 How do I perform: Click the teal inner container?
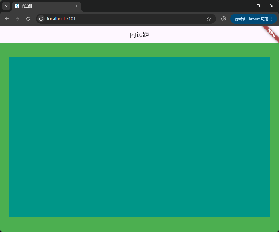139,137
